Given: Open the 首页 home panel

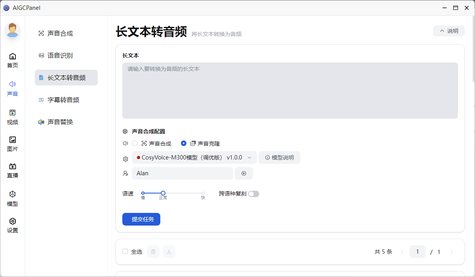Looking at the screenshot, I should (12, 60).
